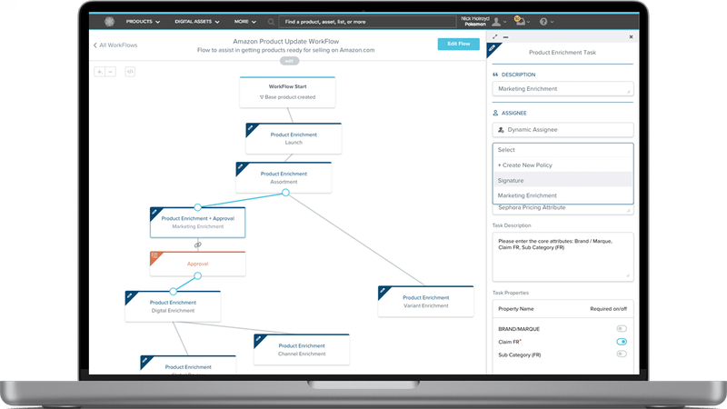Screen dimensions: 727x409
Task: Click the gray edit pill under title
Action: [289, 61]
